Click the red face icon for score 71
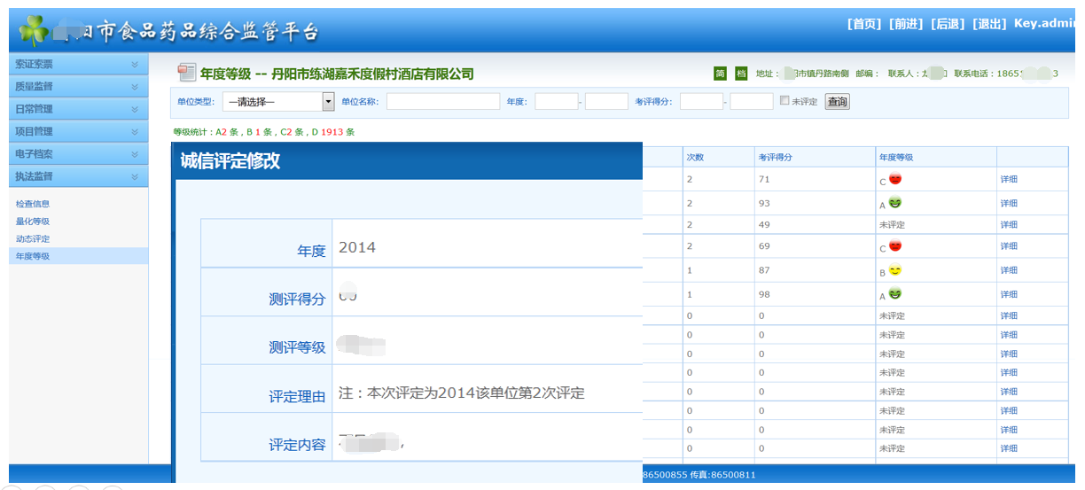The image size is (1085, 490). click(x=895, y=179)
